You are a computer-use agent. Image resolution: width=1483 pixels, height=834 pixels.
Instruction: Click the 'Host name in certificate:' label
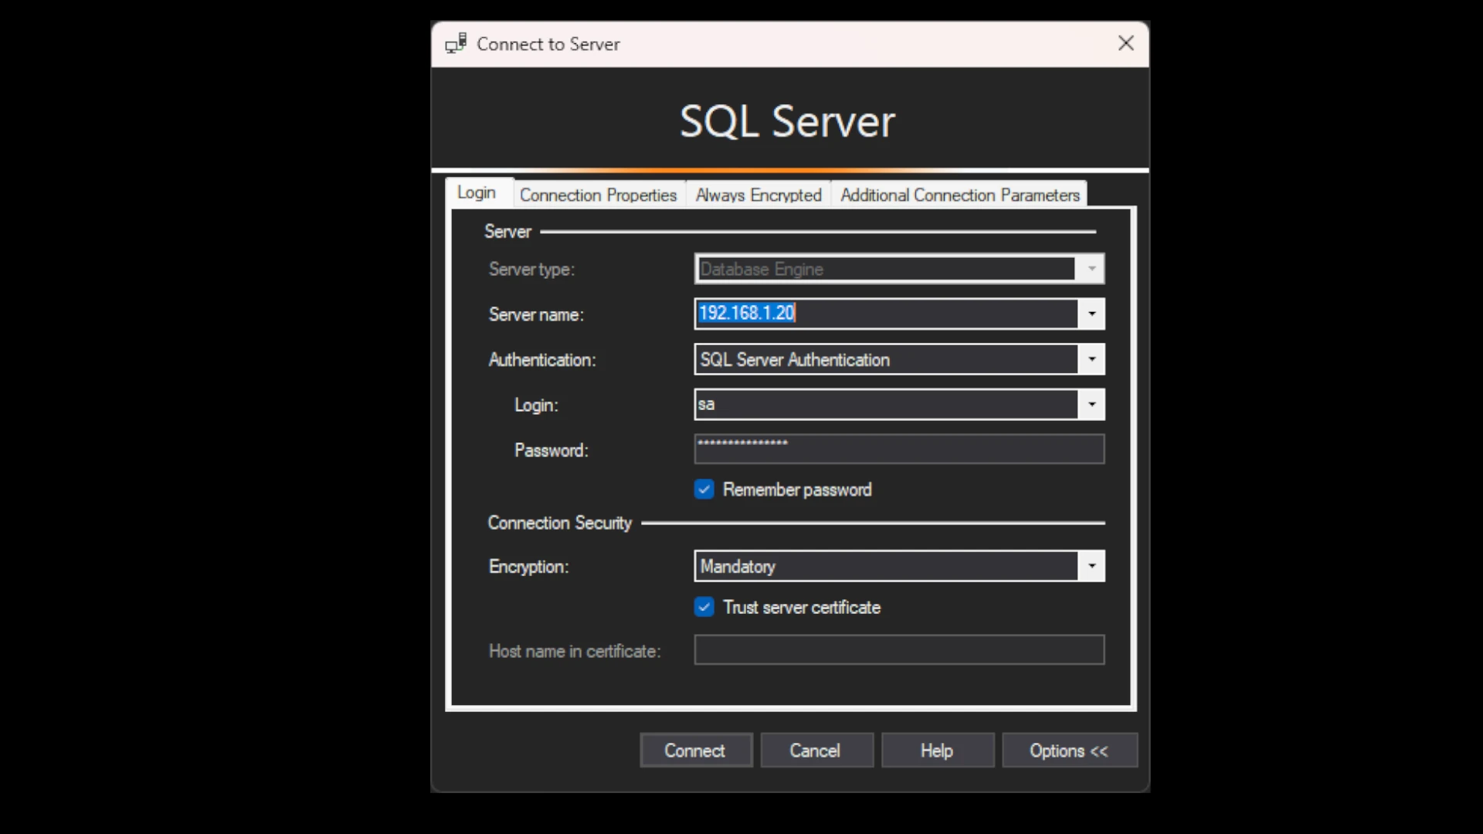coord(575,651)
